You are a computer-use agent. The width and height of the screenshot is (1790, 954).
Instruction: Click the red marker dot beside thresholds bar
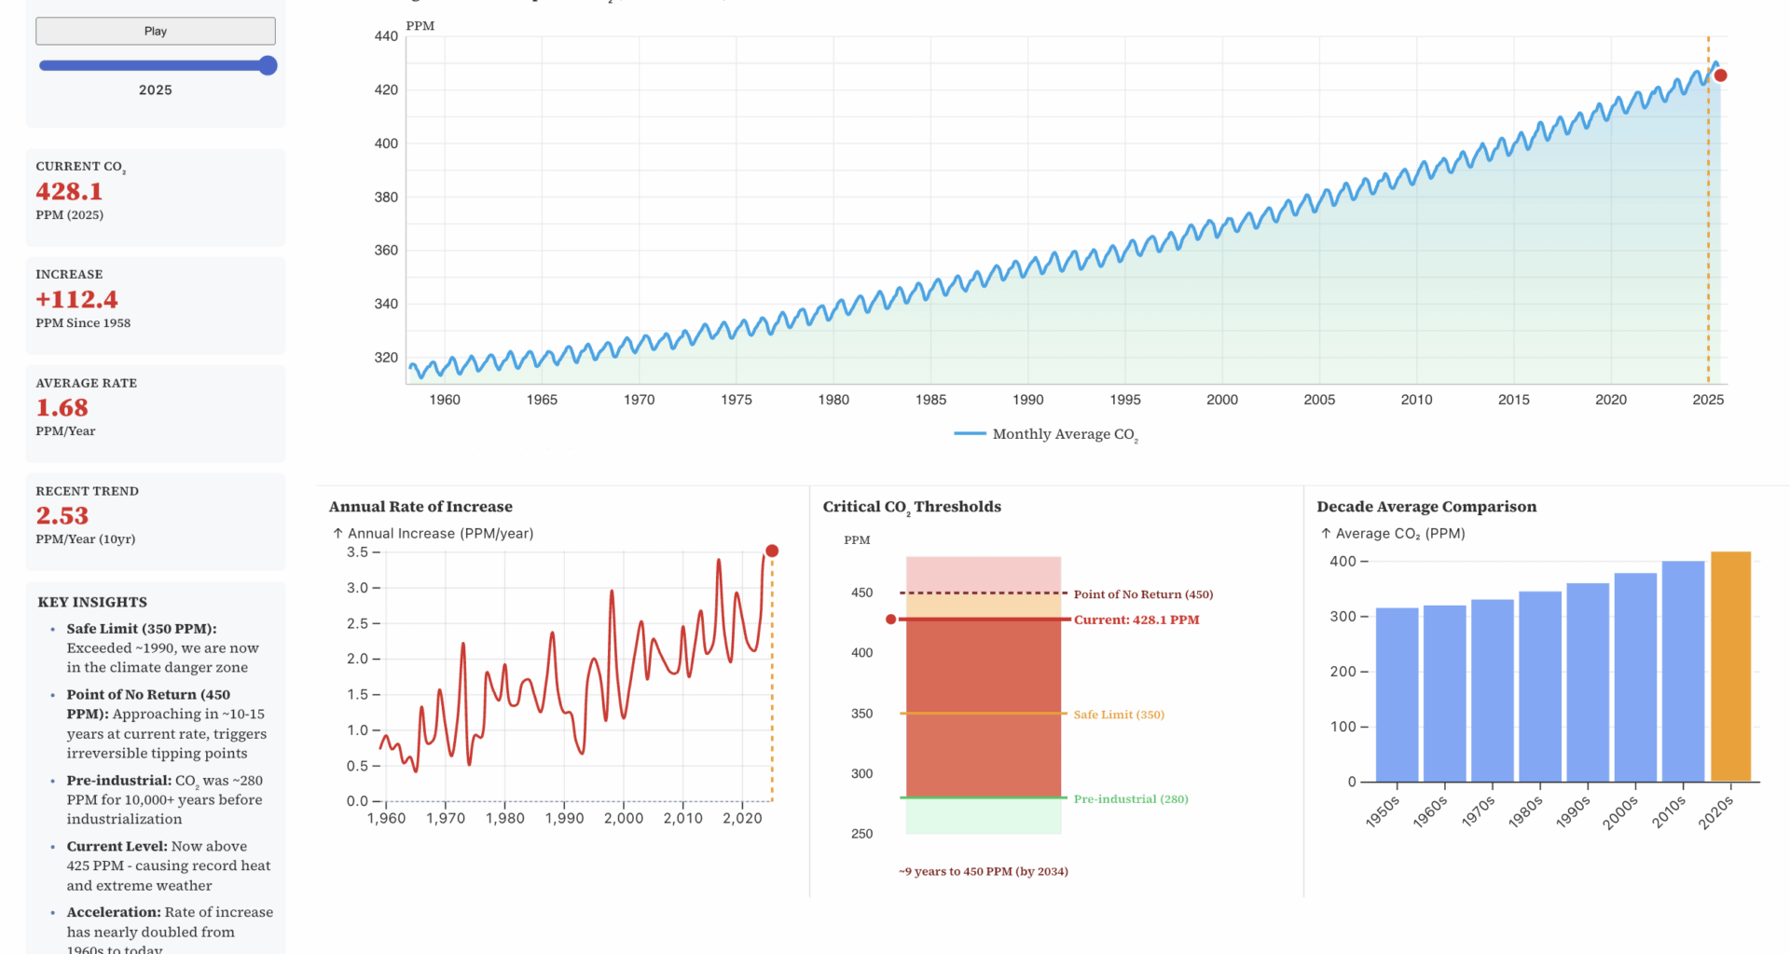tap(891, 620)
